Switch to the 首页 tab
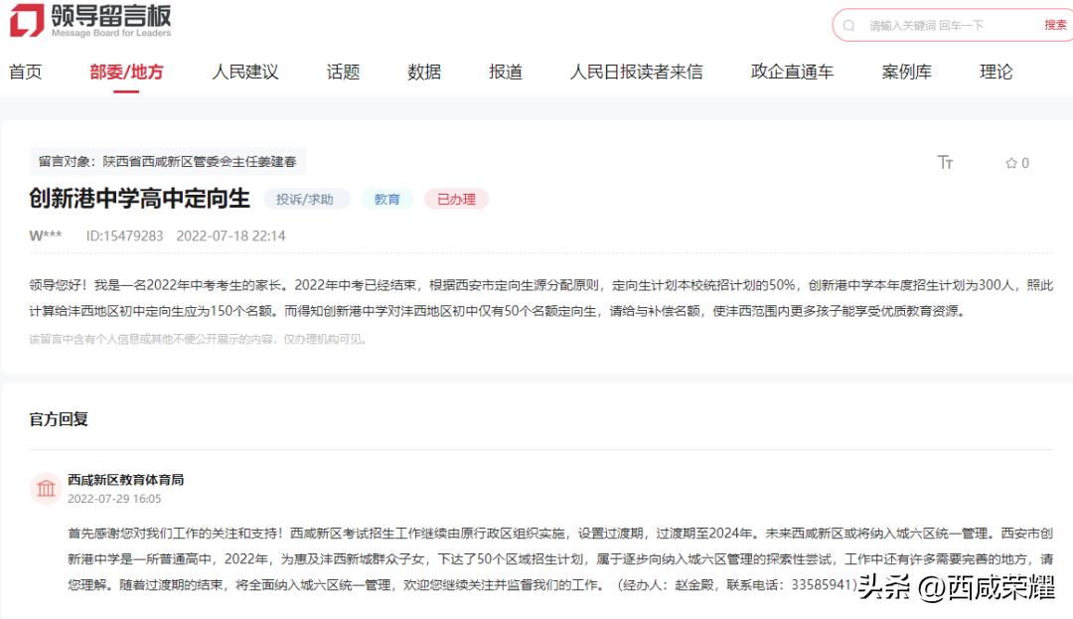The width and height of the screenshot is (1073, 619). point(25,71)
